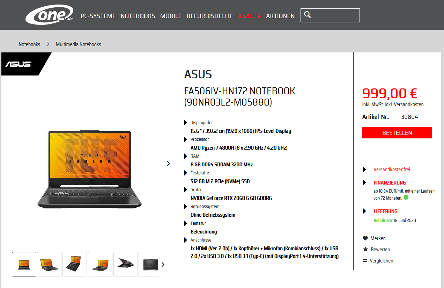Select the second laptop thumbnail
444x288 pixels.
(x=49, y=264)
